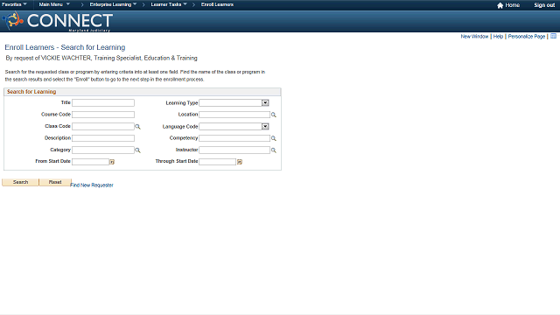Click the Reset button
The height and width of the screenshot is (315, 560).
point(55,182)
